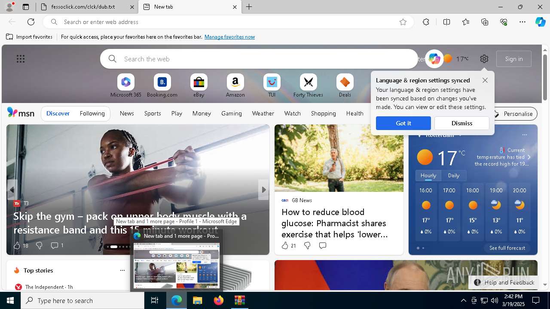The width and height of the screenshot is (550, 309).
Task: Select the Discover feed tab
Action: [58, 113]
